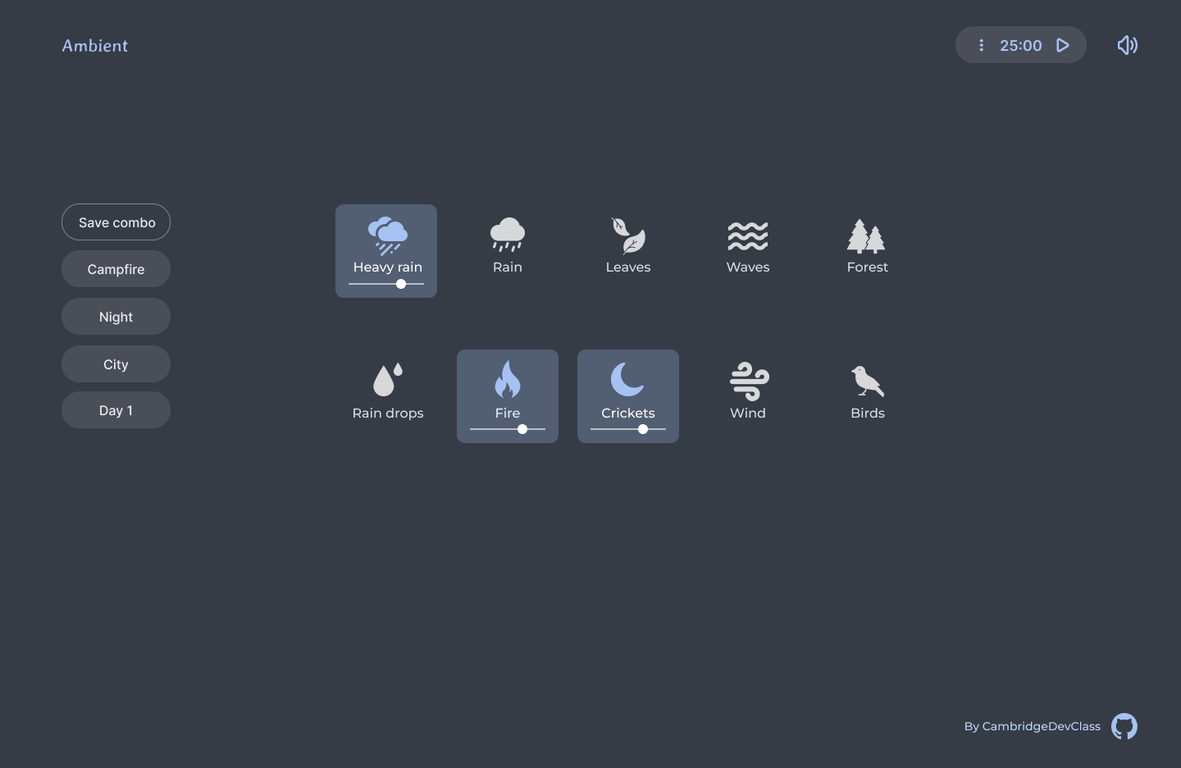Activate the Birds sound icon
Screen dimensions: 1181x768
[868, 381]
